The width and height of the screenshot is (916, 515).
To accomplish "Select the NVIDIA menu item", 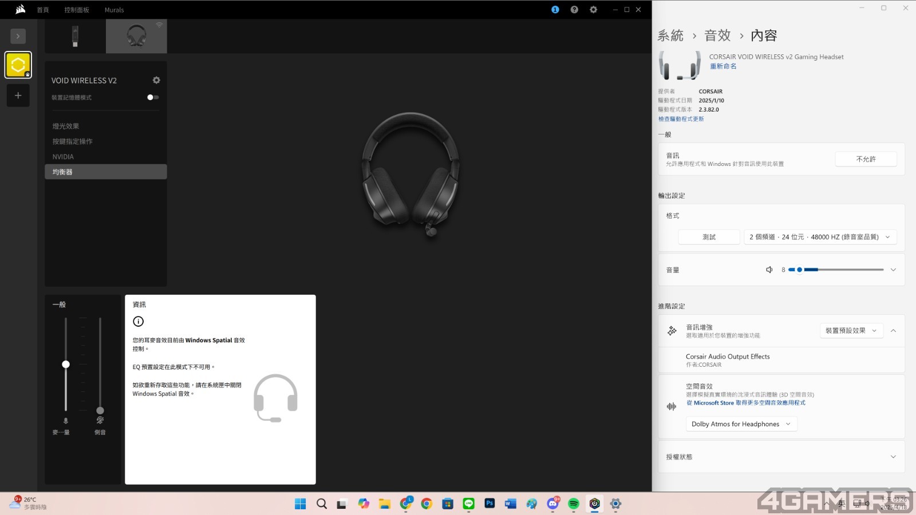I will pyautogui.click(x=106, y=157).
